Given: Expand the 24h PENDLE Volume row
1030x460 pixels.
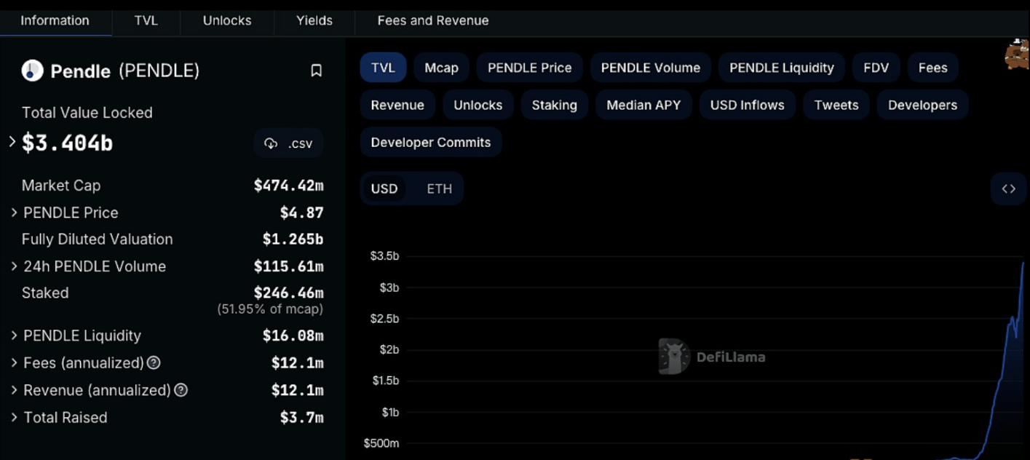Looking at the screenshot, I should 14,266.
